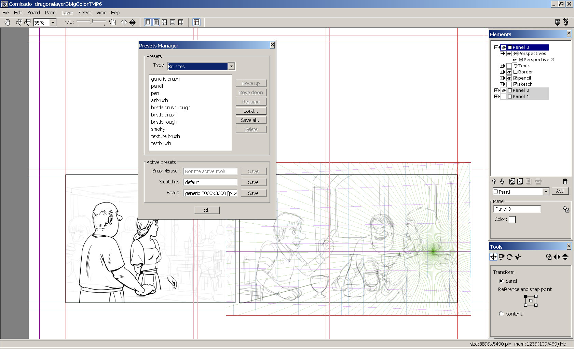
Task: Open the element type dropdown next to Add
Action: tap(545, 192)
